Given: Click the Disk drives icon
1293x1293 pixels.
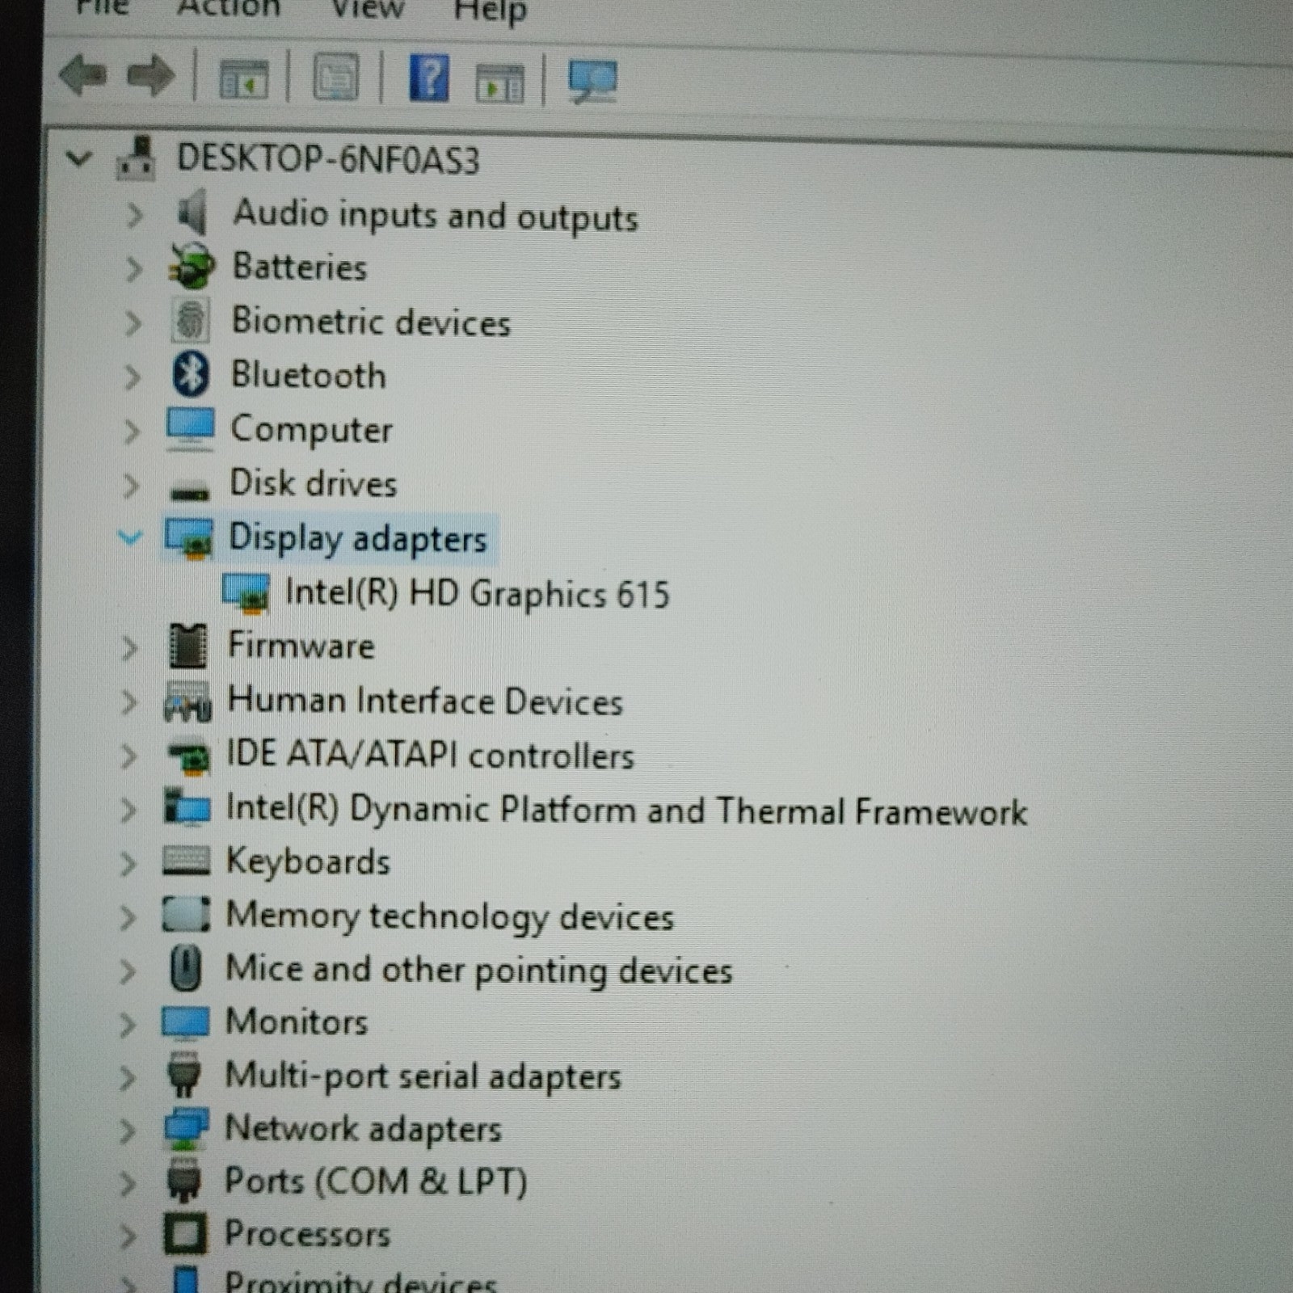Looking at the screenshot, I should [x=190, y=489].
